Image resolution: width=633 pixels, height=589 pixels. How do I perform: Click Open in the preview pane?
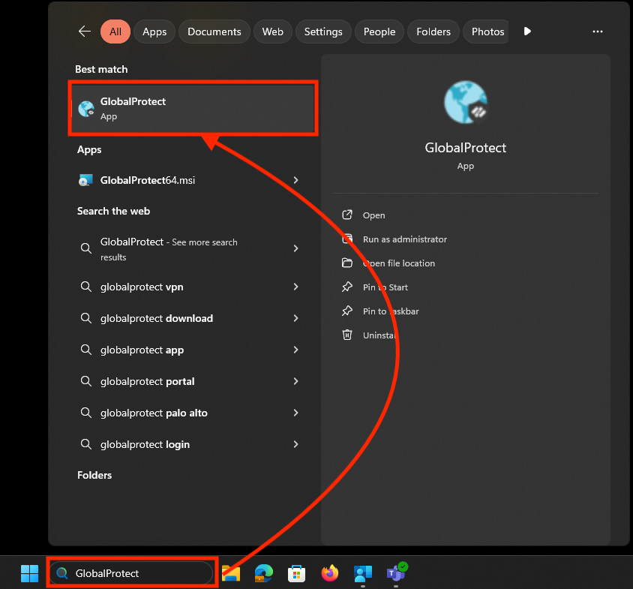coord(373,215)
